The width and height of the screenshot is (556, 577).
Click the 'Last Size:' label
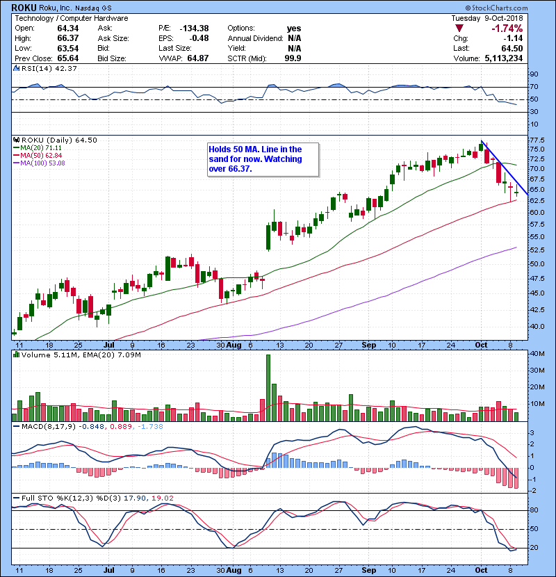coord(174,48)
